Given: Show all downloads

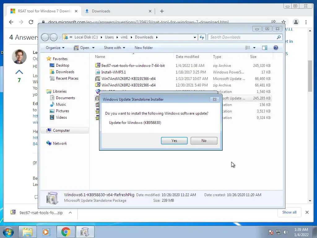Looking at the screenshot, I should tap(289, 212).
